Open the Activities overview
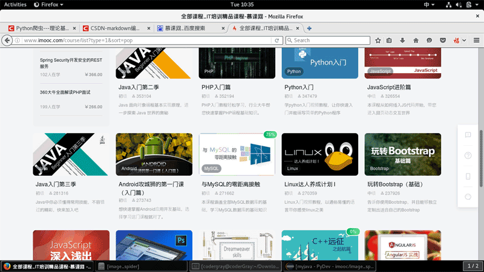Image resolution: width=484 pixels, height=272 pixels. (x=15, y=5)
